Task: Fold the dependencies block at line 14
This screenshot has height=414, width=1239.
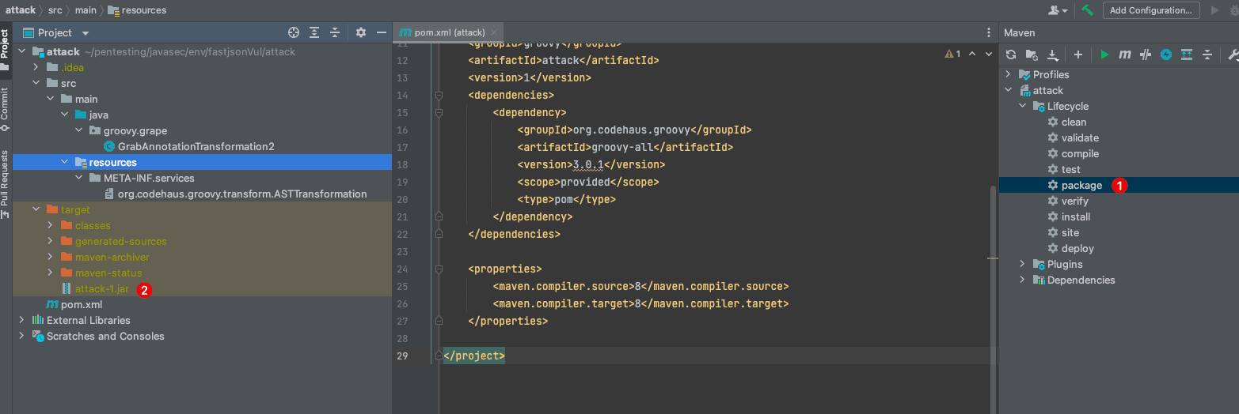Action: (x=439, y=96)
